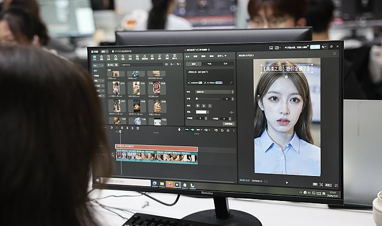Switch to the highlighted Text tab in the properties panel
This screenshot has width=382, height=226.
(x=187, y=56)
